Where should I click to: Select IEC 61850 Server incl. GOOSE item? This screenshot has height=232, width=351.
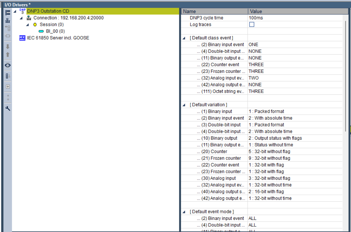click(58, 38)
